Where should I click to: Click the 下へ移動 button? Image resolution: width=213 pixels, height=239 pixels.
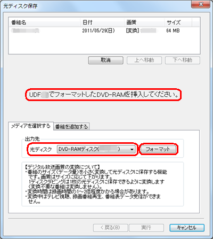(183, 60)
